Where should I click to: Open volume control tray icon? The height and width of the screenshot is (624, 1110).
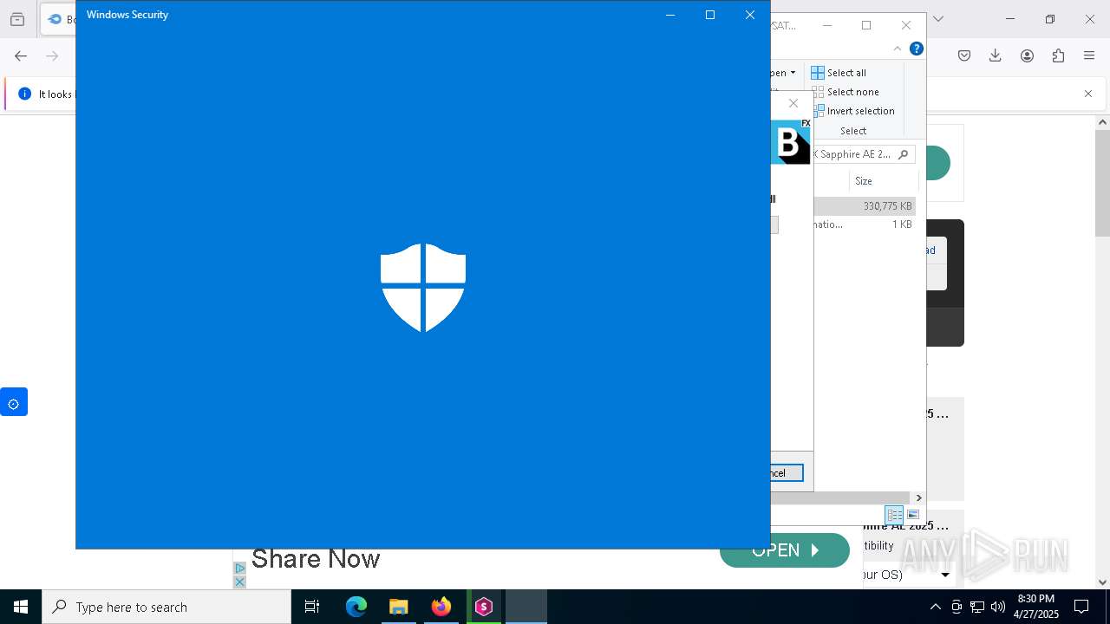pos(998,607)
